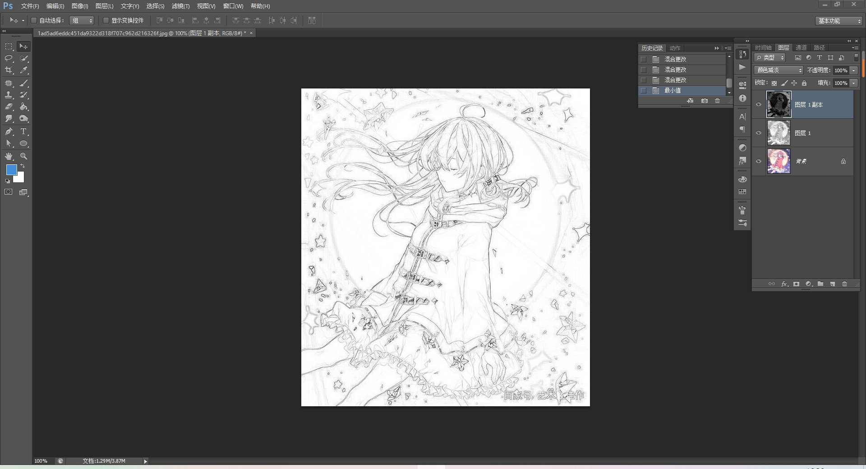The width and height of the screenshot is (866, 469).
Task: Open the auto-select 组 dropdown
Action: point(82,20)
